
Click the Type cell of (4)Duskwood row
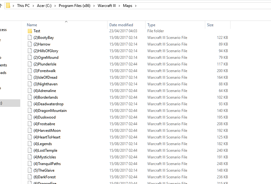point(167,117)
